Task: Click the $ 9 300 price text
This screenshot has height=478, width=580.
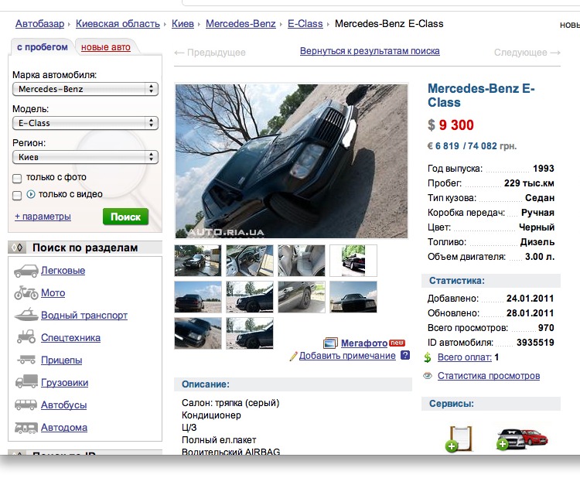Action: [451, 125]
